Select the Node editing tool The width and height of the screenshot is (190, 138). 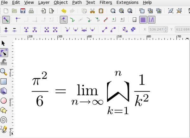click(x=4, y=53)
